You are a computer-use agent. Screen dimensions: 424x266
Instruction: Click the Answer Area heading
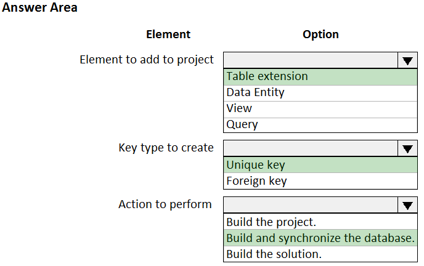coord(40,9)
